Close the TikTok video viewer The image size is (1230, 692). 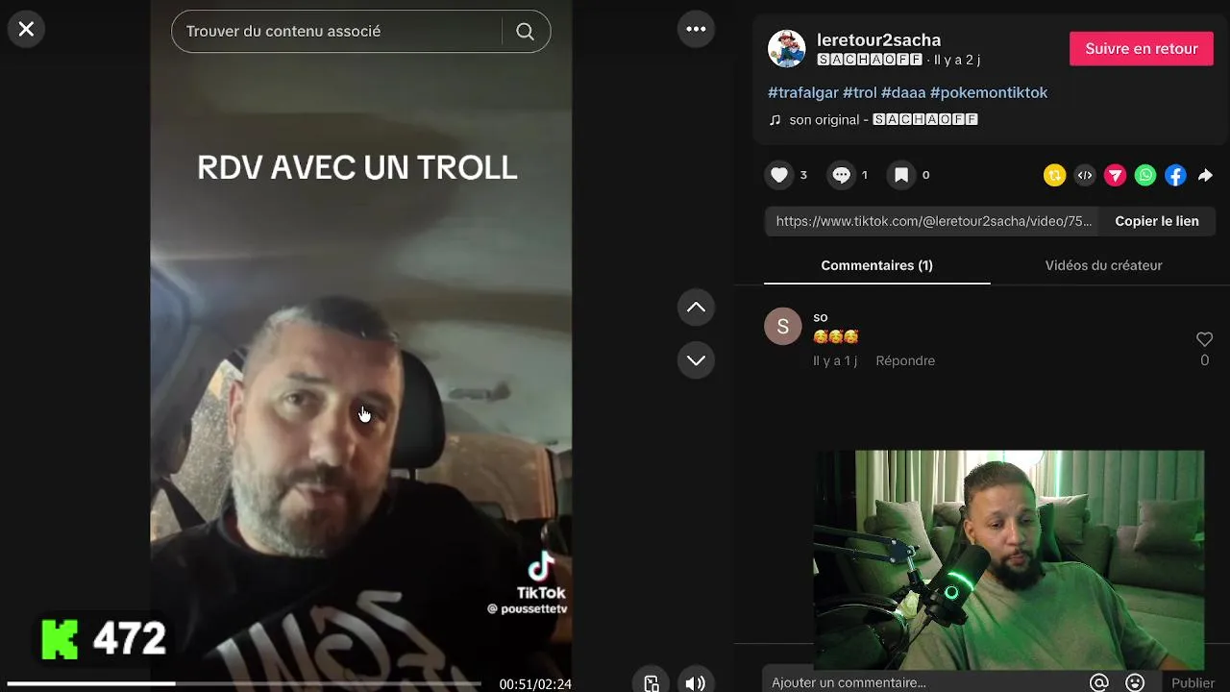click(x=26, y=29)
